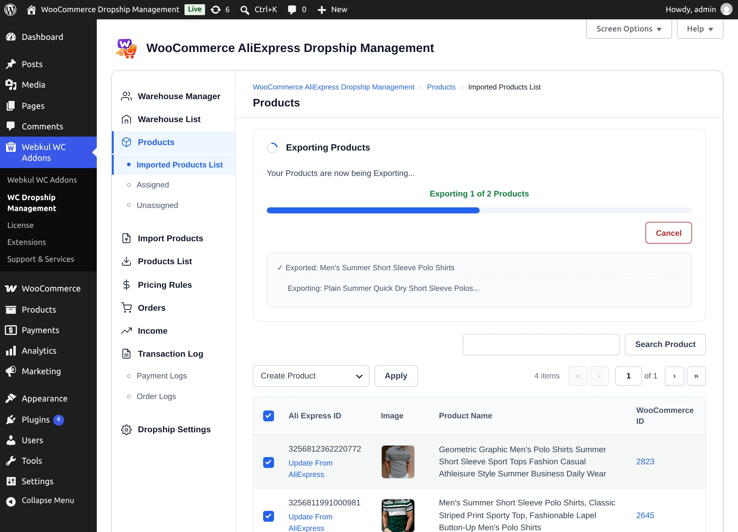
Task: Click the Pricing Rules dollar icon
Action: (126, 285)
